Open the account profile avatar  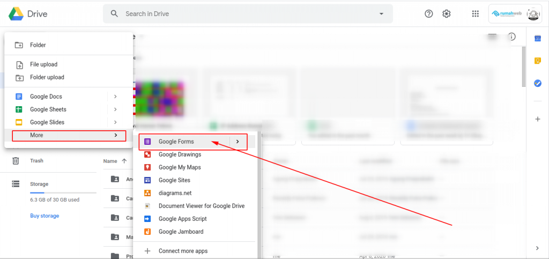[x=533, y=14]
